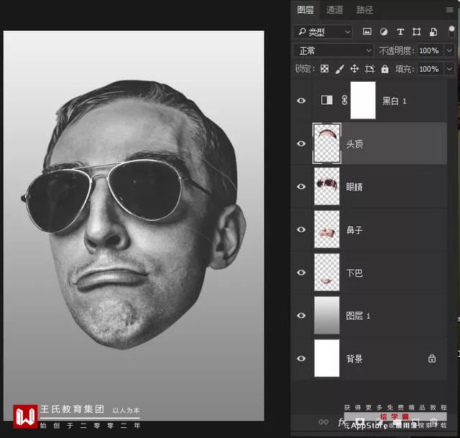The image size is (460, 438).
Task: Toggle the layer filter on/off switch
Action: point(452,32)
